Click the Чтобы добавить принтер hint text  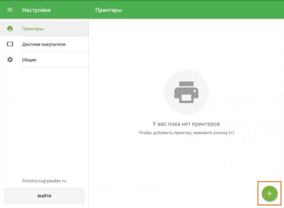[x=186, y=133]
